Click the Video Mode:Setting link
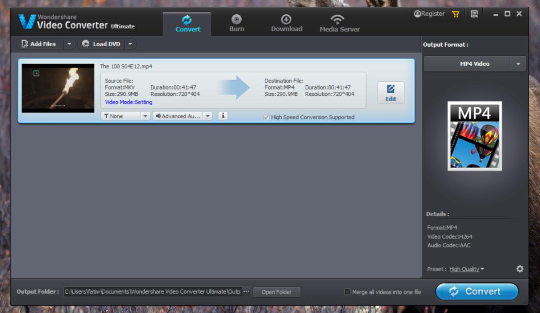This screenshot has width=540, height=313. point(129,102)
